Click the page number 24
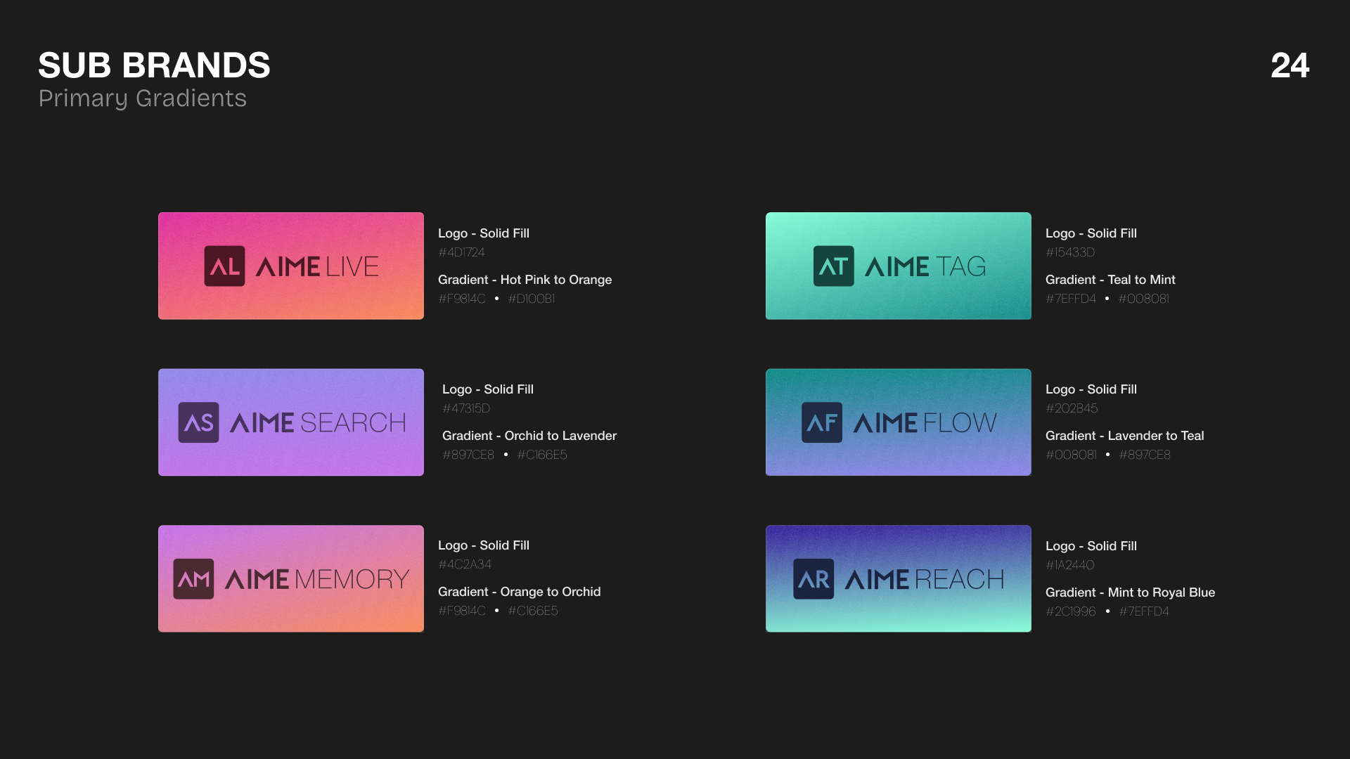The height and width of the screenshot is (759, 1350). [x=1291, y=65]
